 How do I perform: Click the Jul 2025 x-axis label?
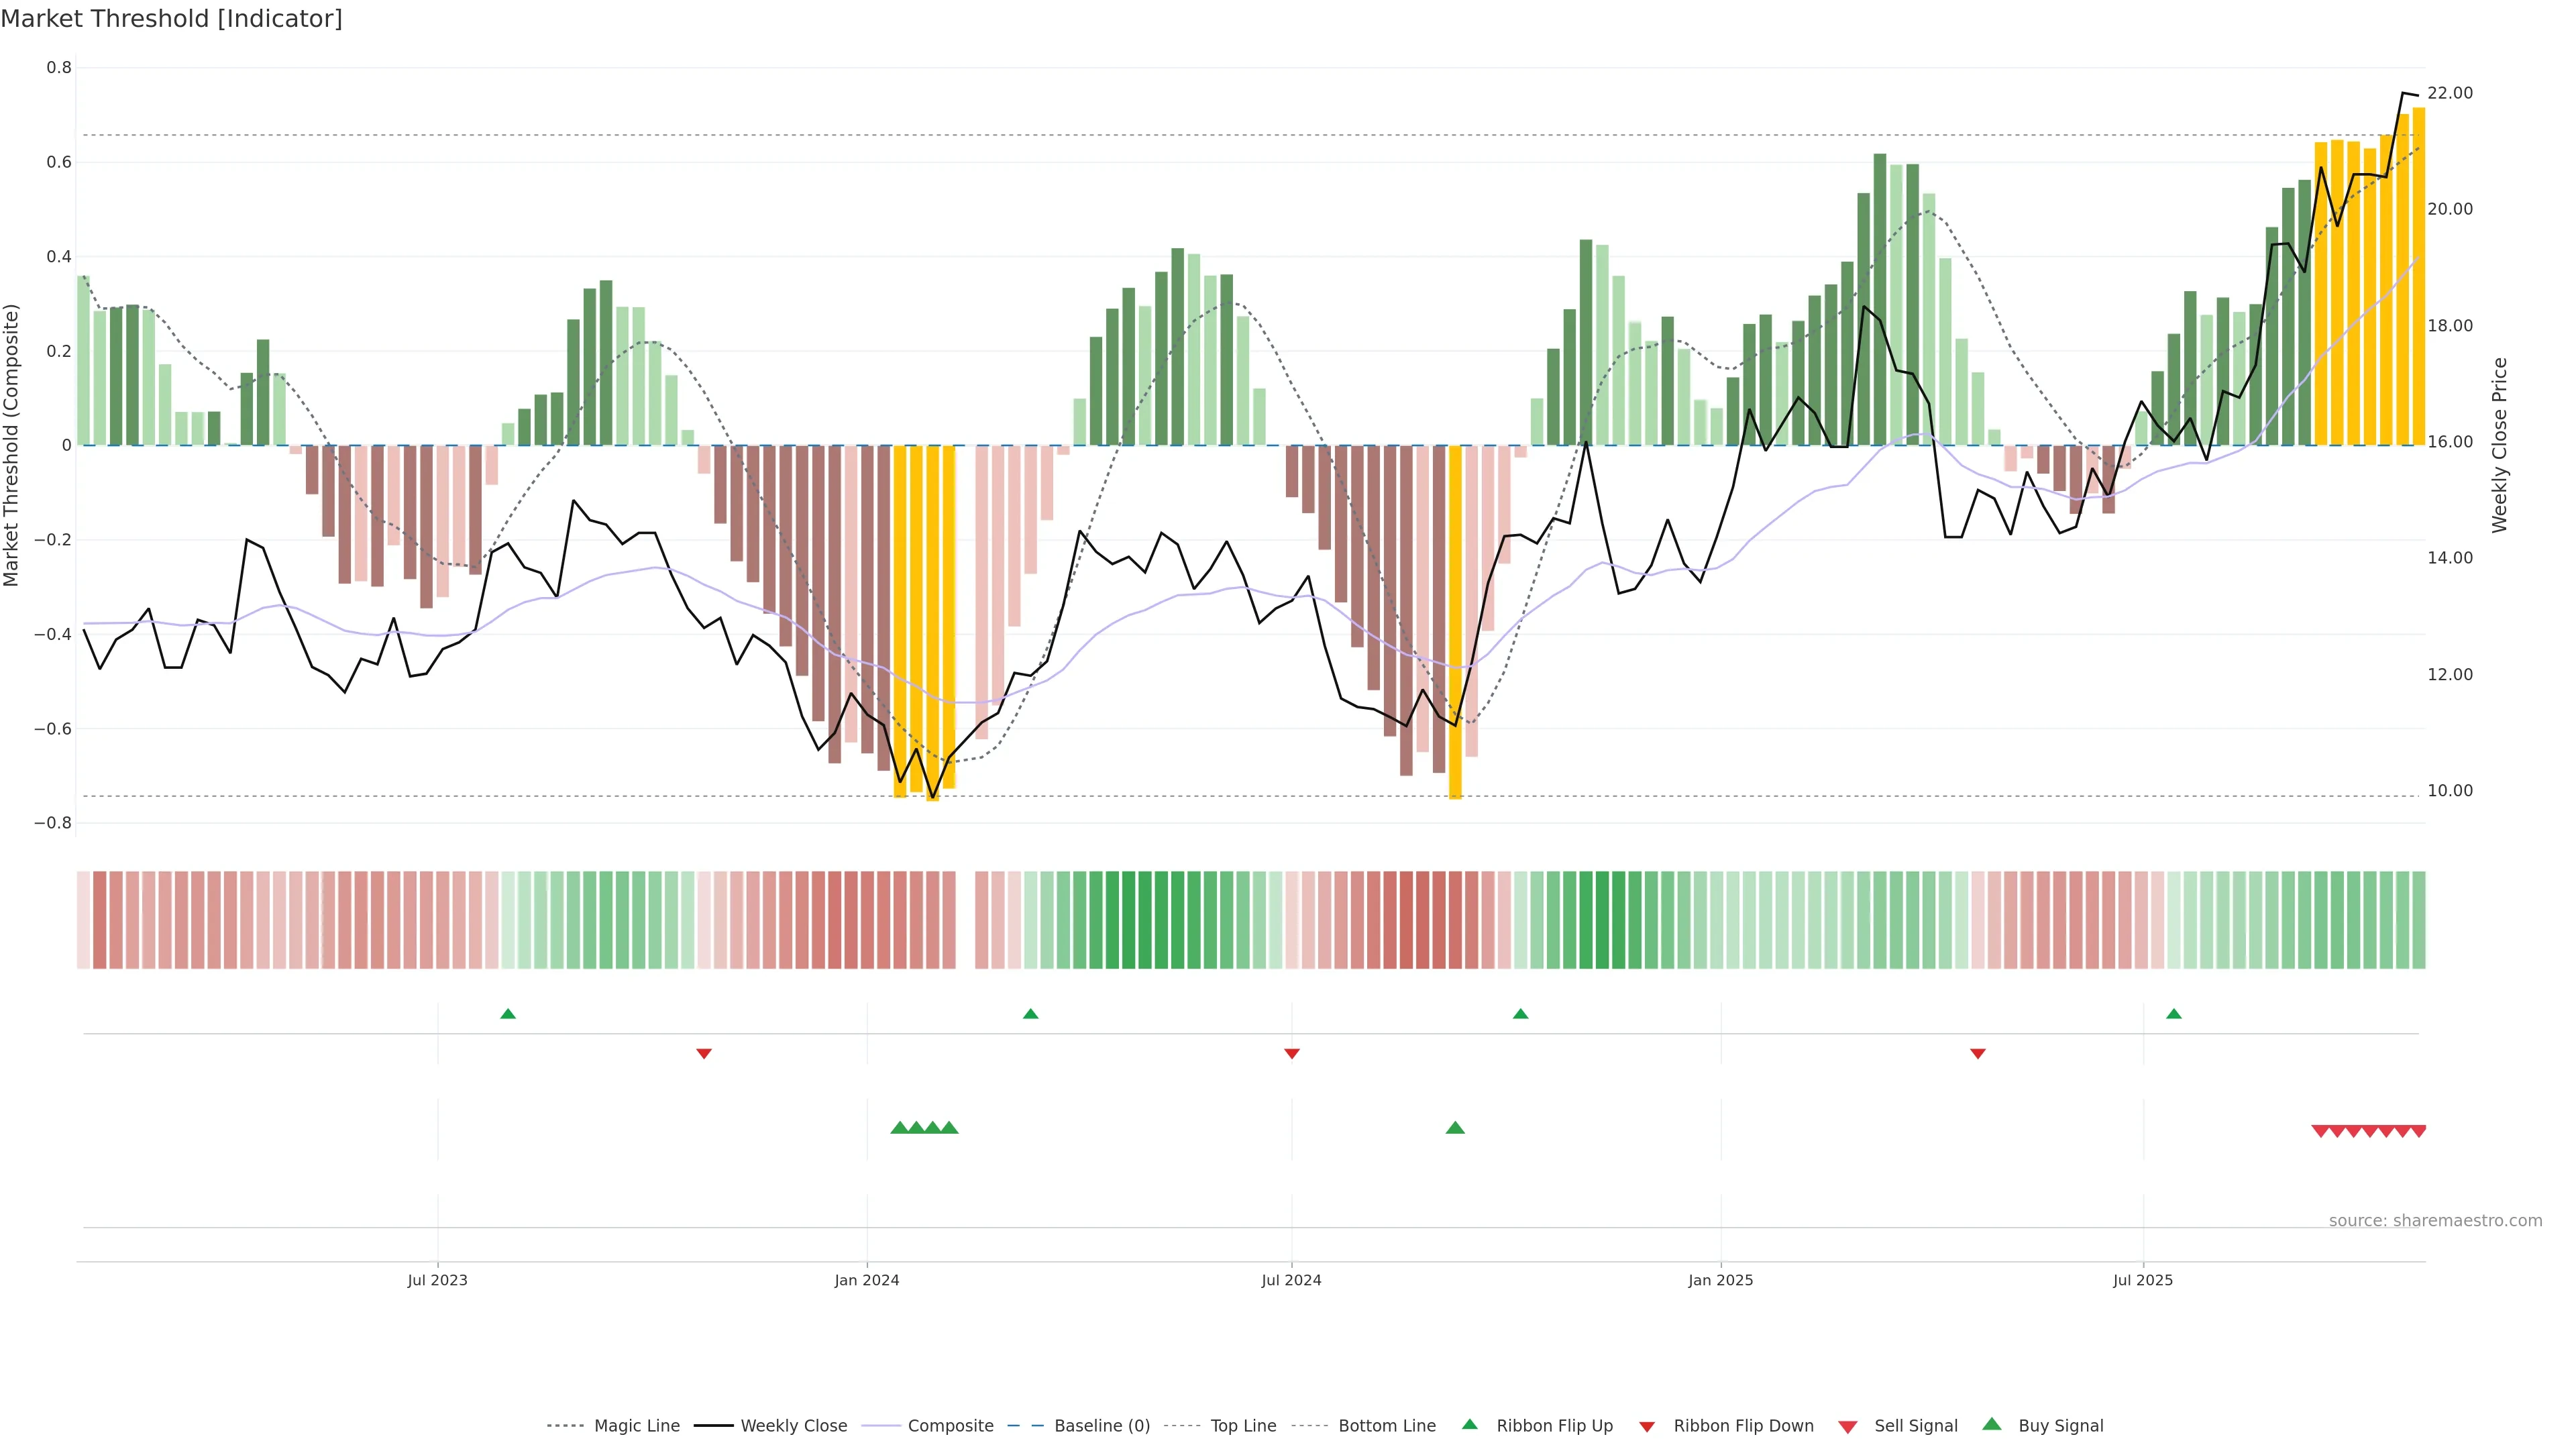(2142, 1280)
